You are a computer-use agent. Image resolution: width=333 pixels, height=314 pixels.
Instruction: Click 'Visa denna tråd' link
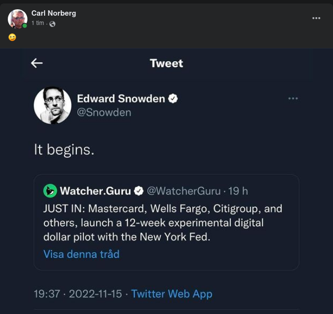click(81, 254)
